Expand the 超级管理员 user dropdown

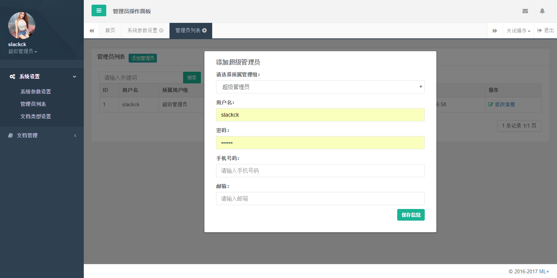point(23,52)
